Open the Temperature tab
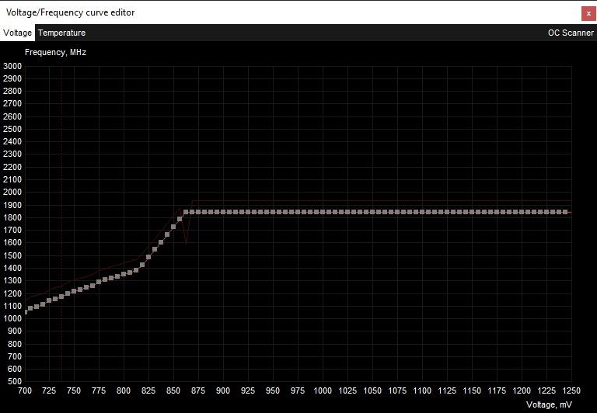This screenshot has width=597, height=413. pos(61,33)
